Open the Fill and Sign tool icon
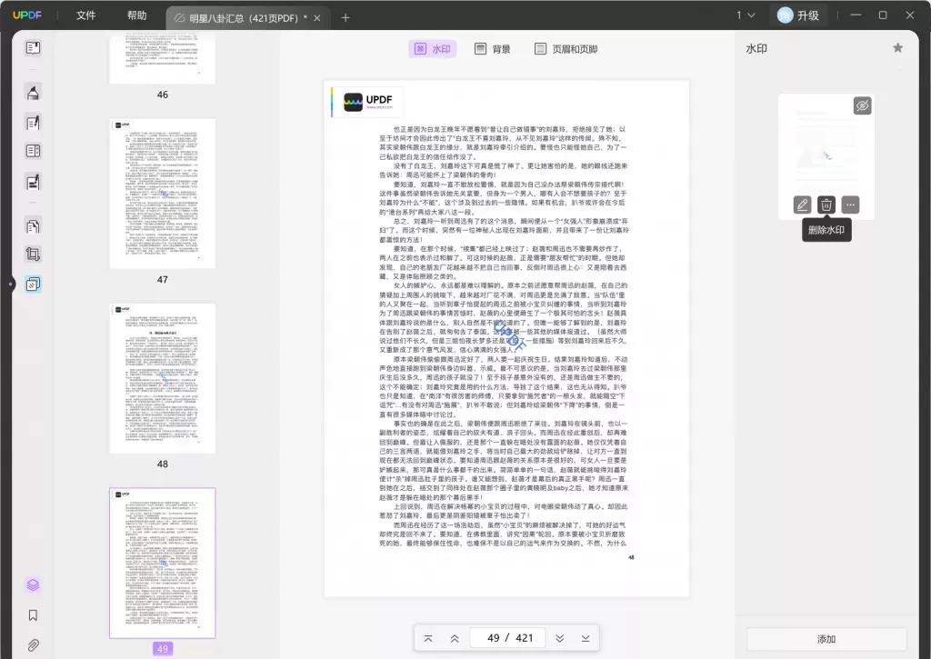 tap(34, 182)
